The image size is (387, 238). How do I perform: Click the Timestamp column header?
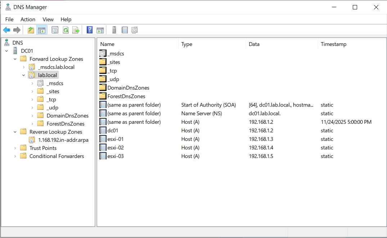pos(333,44)
